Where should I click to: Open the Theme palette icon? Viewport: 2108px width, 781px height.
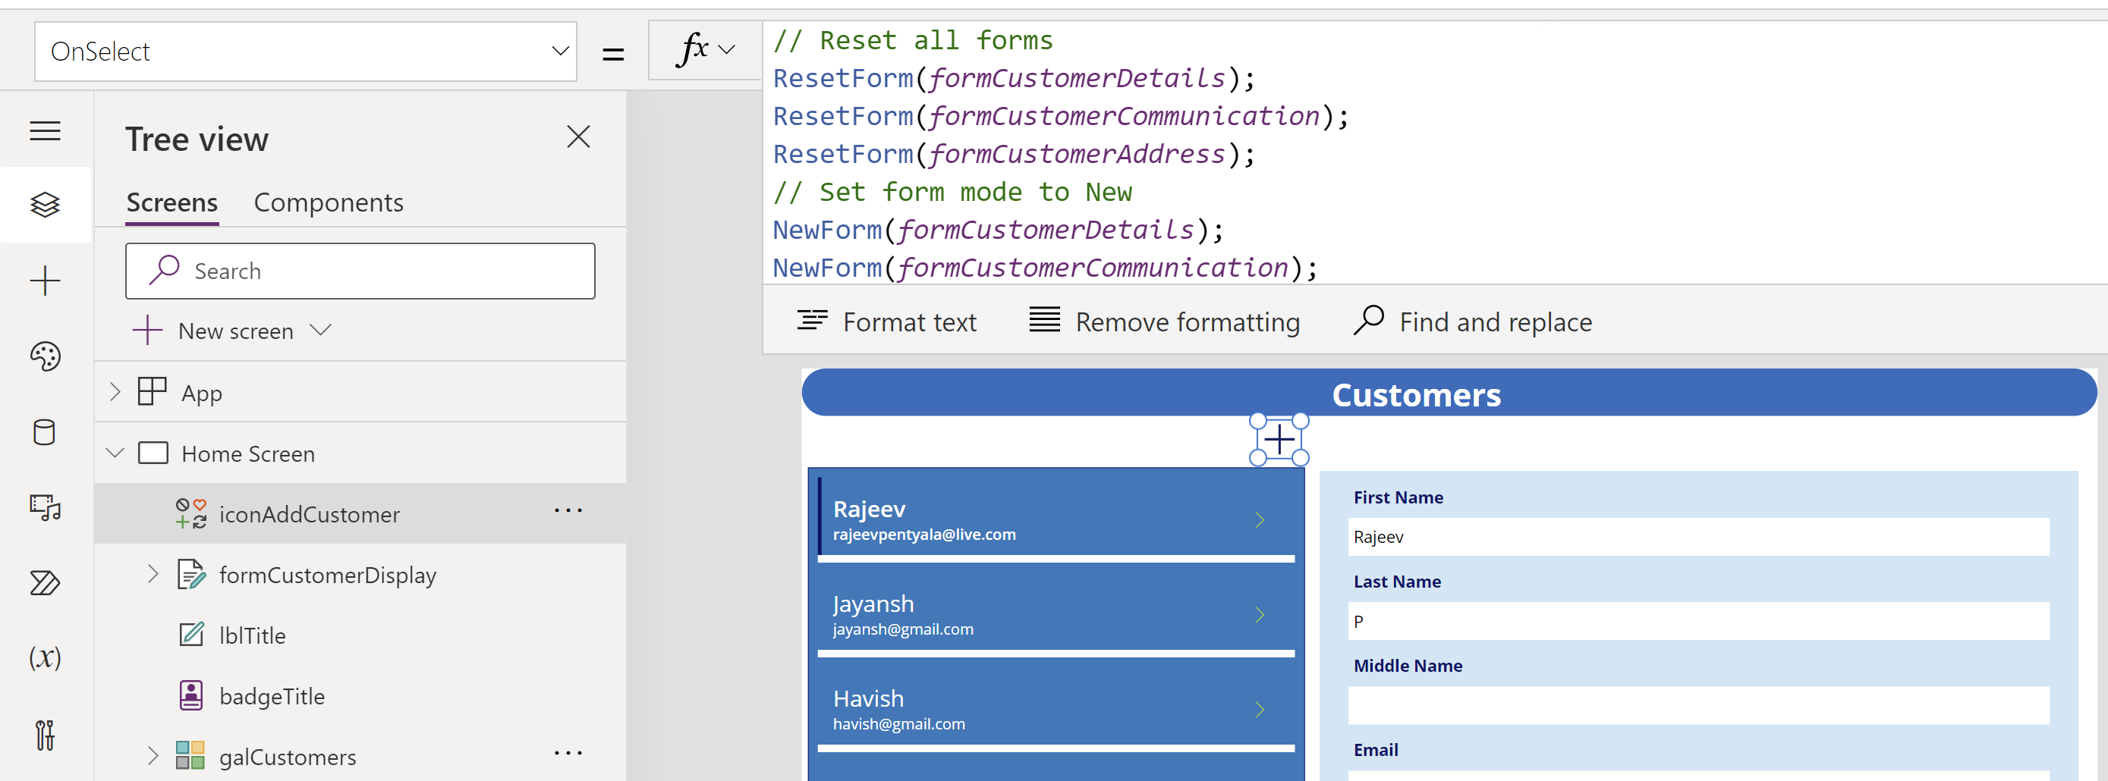(x=45, y=356)
